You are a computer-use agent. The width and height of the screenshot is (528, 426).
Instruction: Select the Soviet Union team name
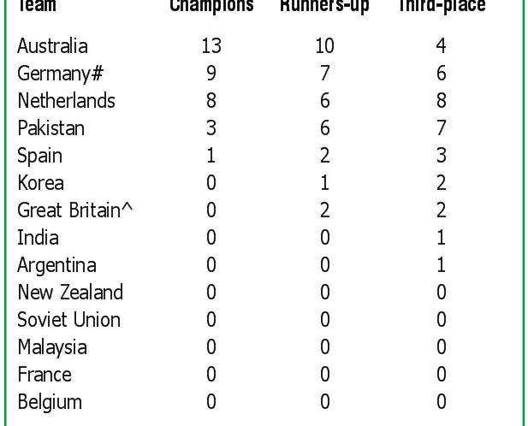coord(68,320)
